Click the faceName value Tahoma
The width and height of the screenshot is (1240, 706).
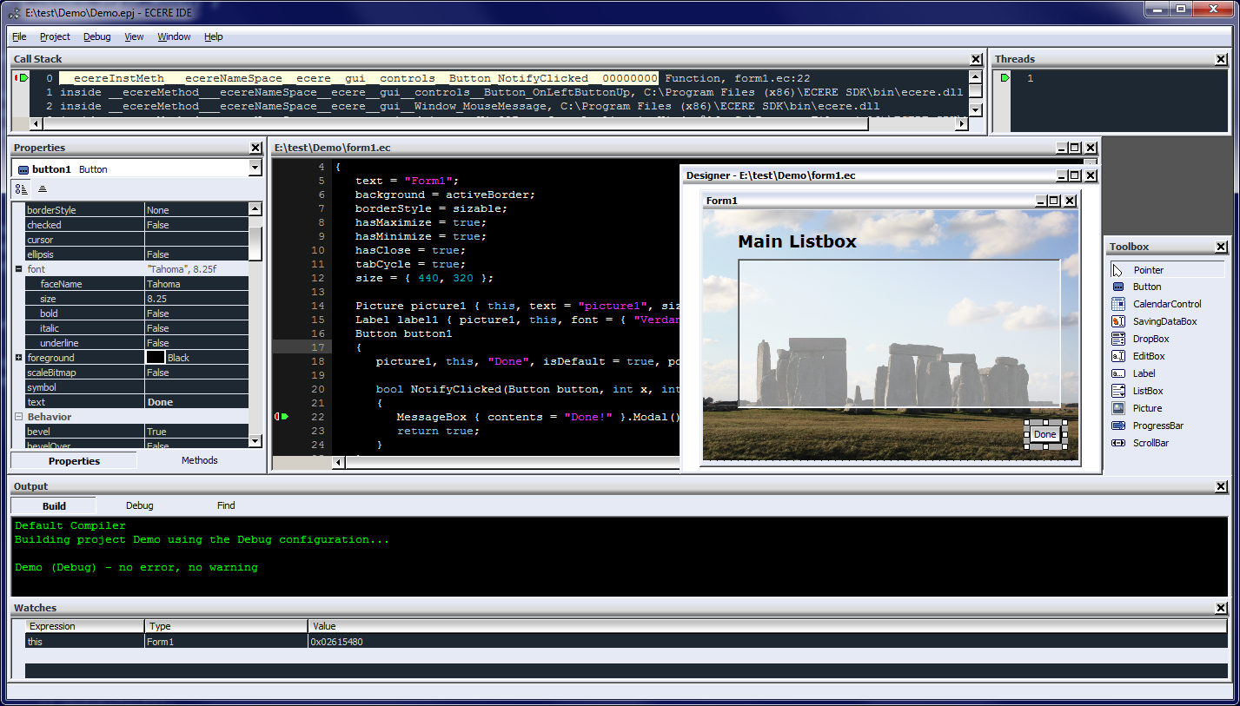[x=196, y=284]
